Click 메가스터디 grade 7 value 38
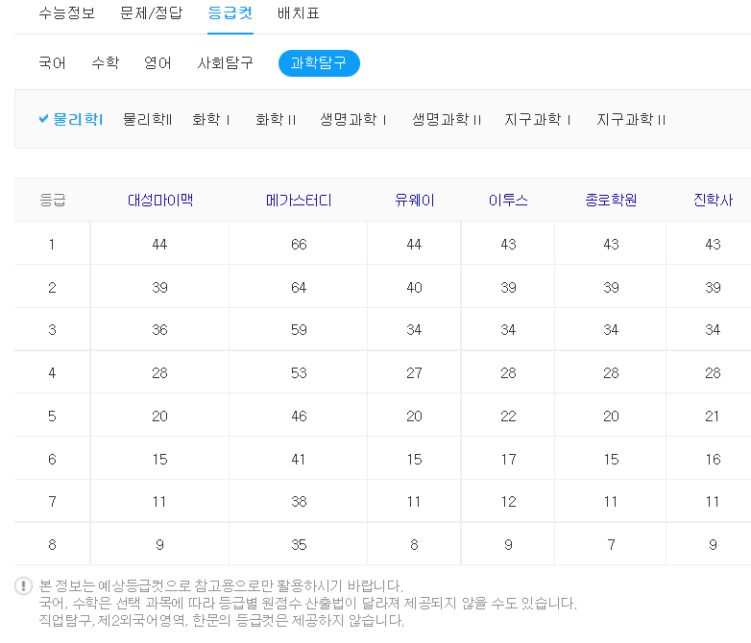This screenshot has width=751, height=643. [299, 501]
